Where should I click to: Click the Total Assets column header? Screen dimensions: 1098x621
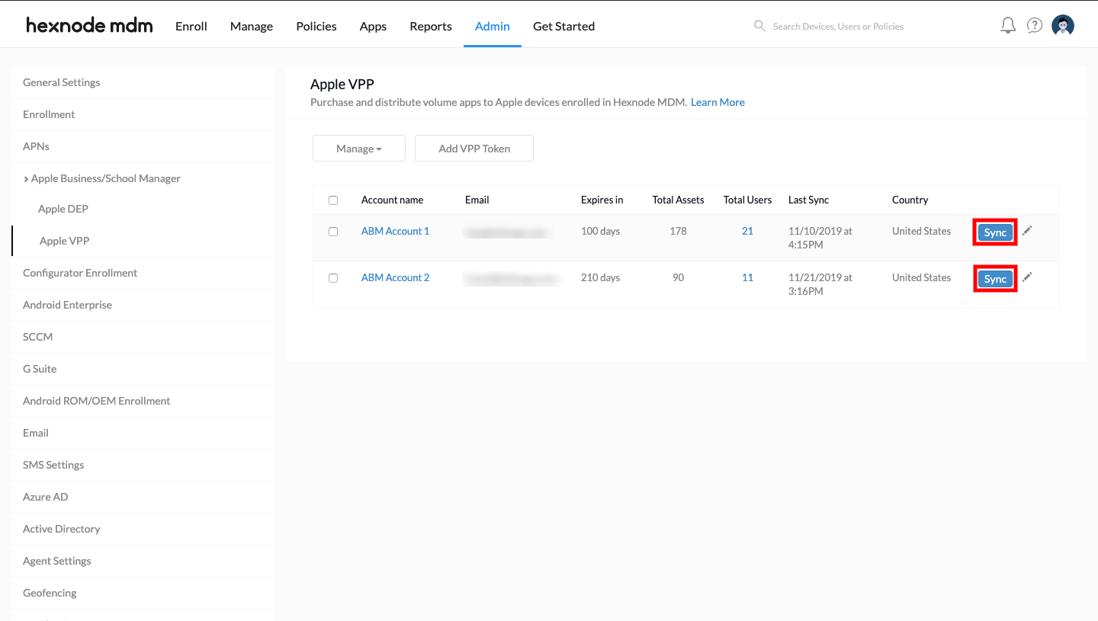pyautogui.click(x=678, y=200)
